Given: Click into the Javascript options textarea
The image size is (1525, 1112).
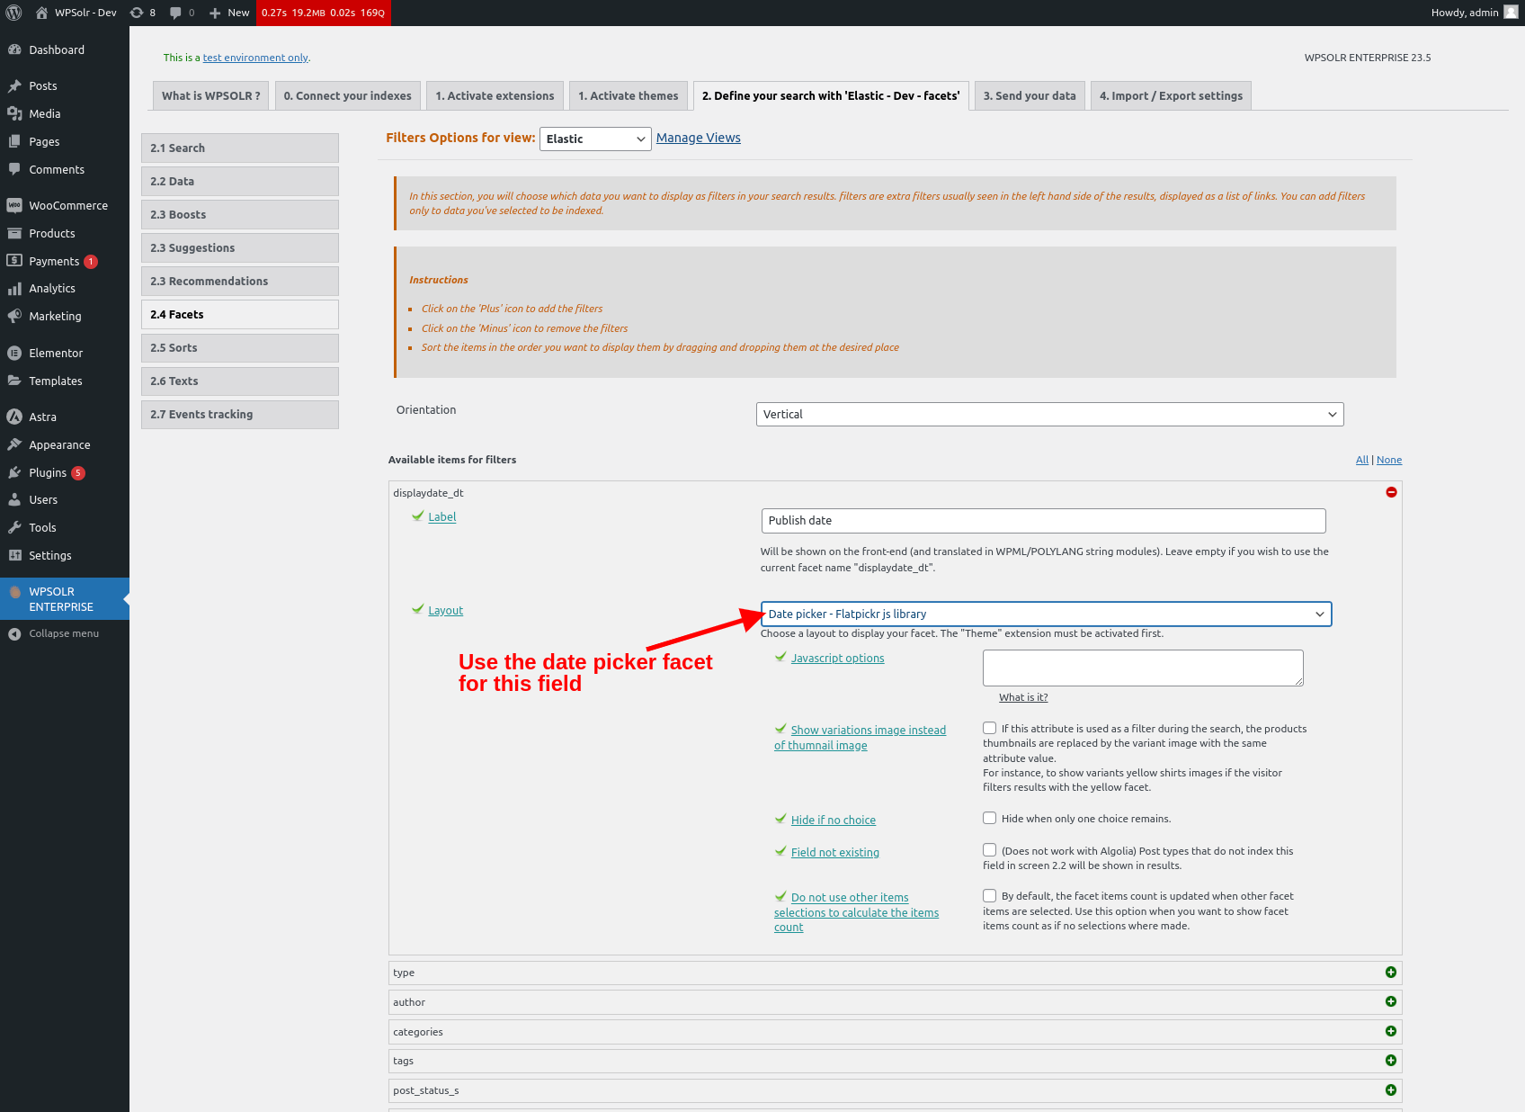Looking at the screenshot, I should (1143, 668).
